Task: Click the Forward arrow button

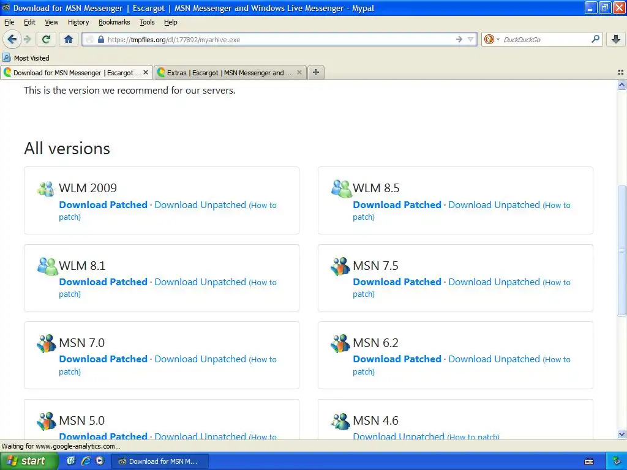Action: (x=27, y=39)
